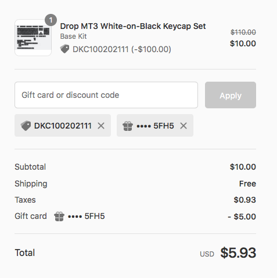Click the DKC100202111 (-$100.00) discount text

pyautogui.click(x=122, y=49)
